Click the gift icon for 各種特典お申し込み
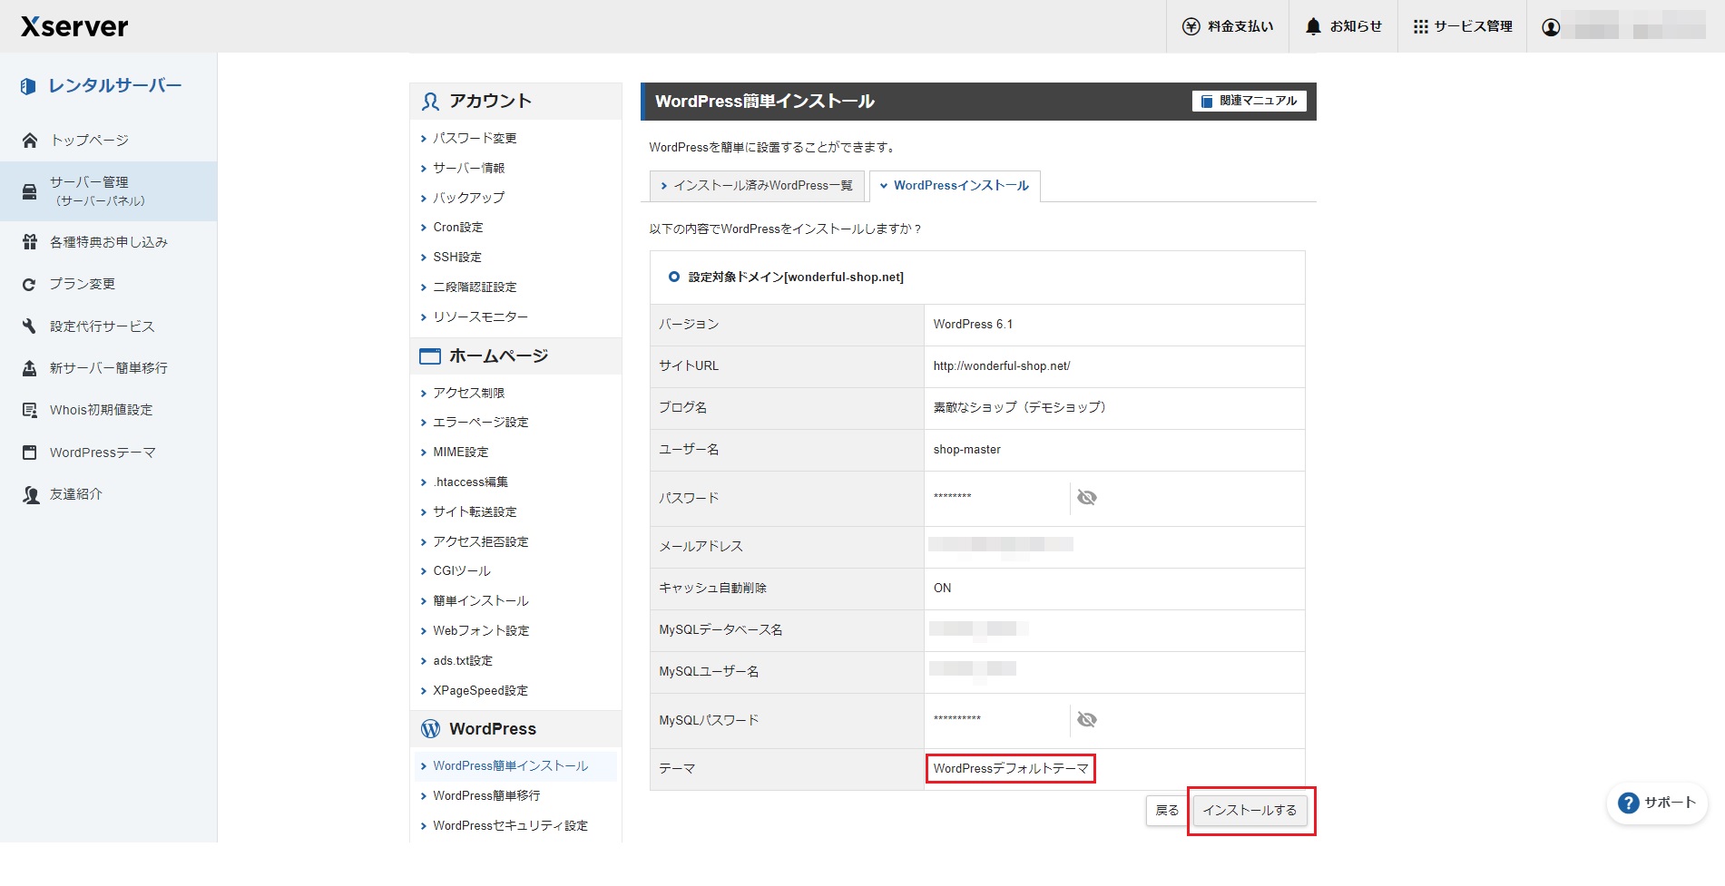 click(x=30, y=242)
